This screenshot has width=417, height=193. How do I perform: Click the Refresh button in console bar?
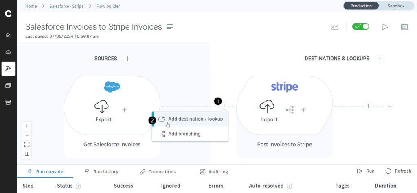pos(398,171)
